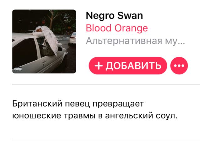The image size is (200, 141).
Task: Click the word Blood in artist name
Action: 99,28
